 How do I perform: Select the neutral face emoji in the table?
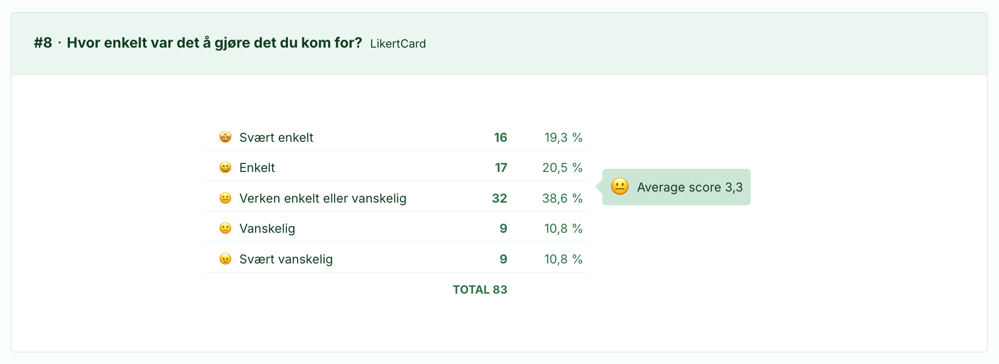click(x=225, y=198)
